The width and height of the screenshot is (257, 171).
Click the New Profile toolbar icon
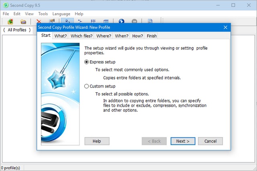10,22
